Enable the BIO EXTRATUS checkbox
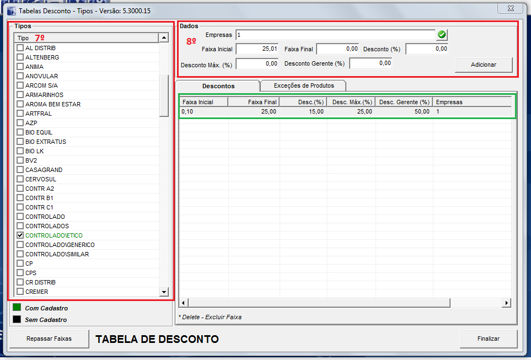 click(x=20, y=142)
